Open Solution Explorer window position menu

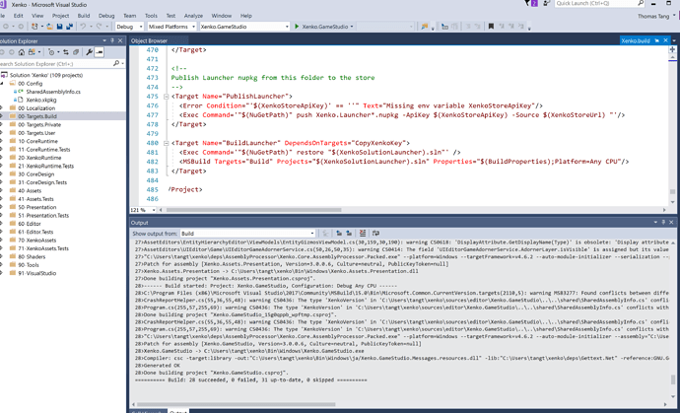tap(104, 40)
